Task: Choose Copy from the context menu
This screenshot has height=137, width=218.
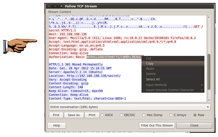Action: (x=173, y=63)
